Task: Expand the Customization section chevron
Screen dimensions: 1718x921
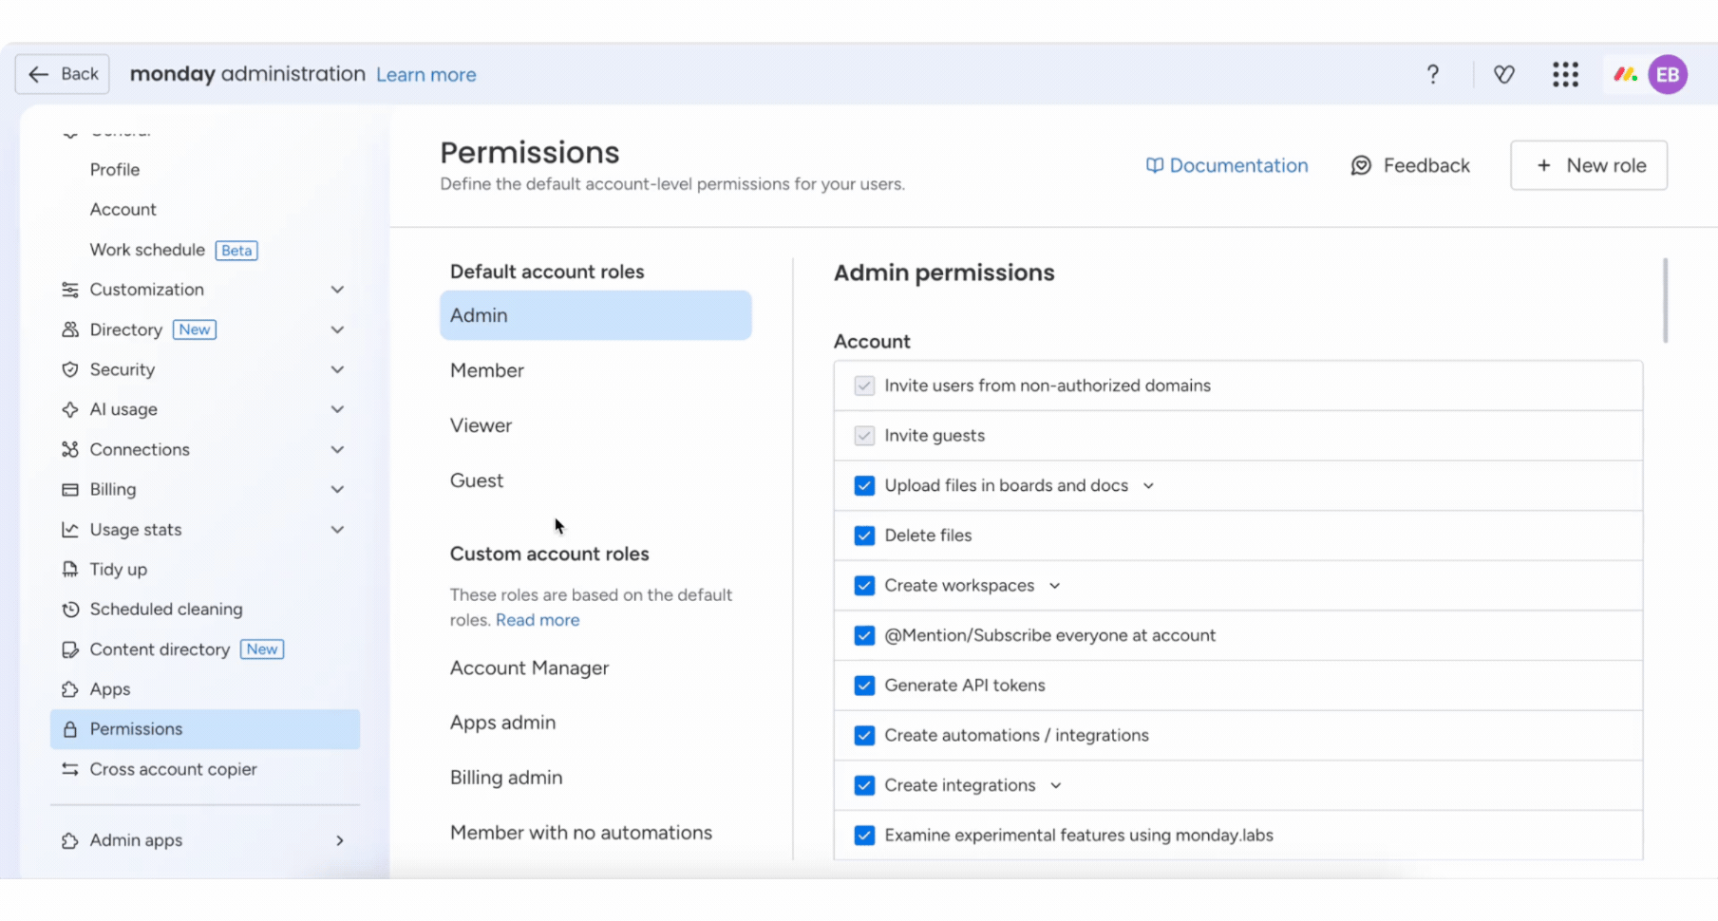Action: 337,290
